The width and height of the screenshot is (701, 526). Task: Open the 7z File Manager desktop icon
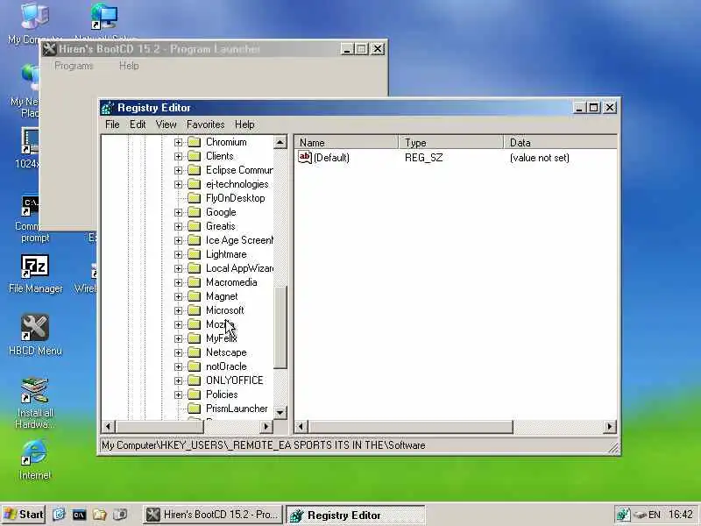tap(35, 267)
